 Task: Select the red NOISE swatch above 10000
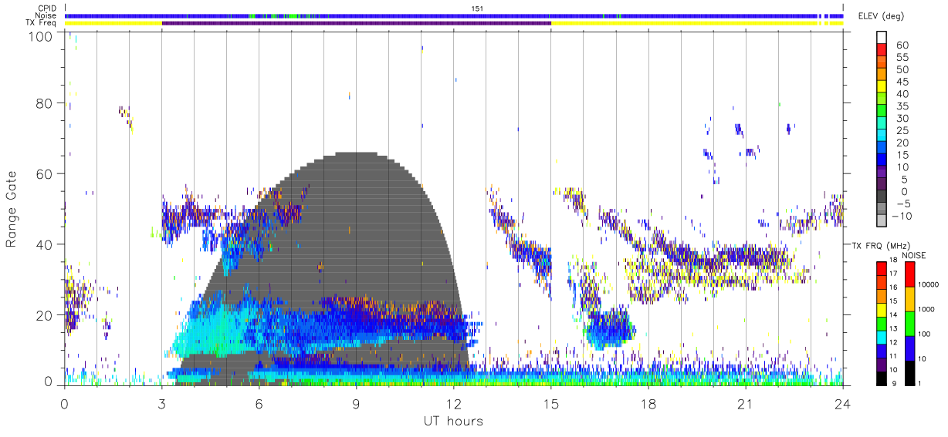coord(910,274)
